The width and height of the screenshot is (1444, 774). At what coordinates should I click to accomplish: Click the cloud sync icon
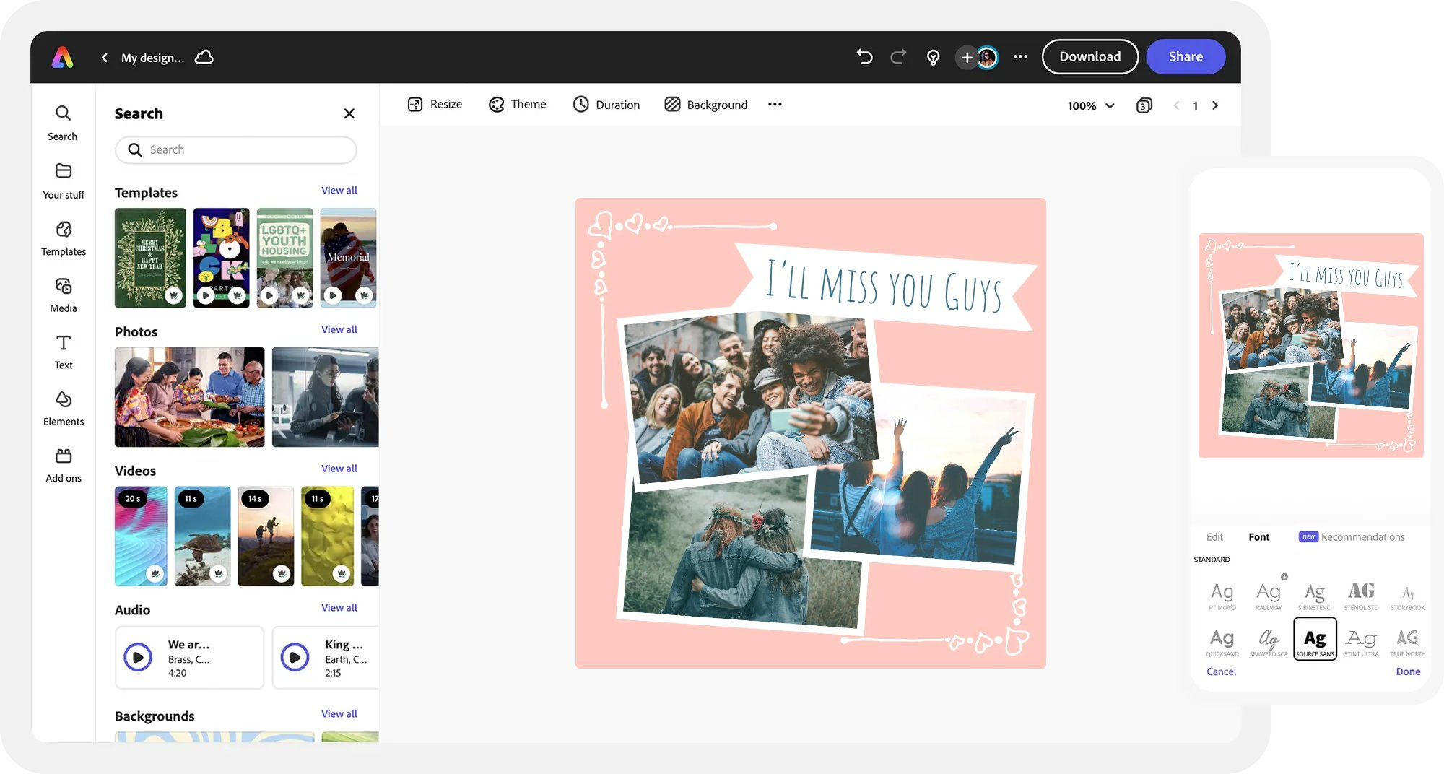(204, 57)
